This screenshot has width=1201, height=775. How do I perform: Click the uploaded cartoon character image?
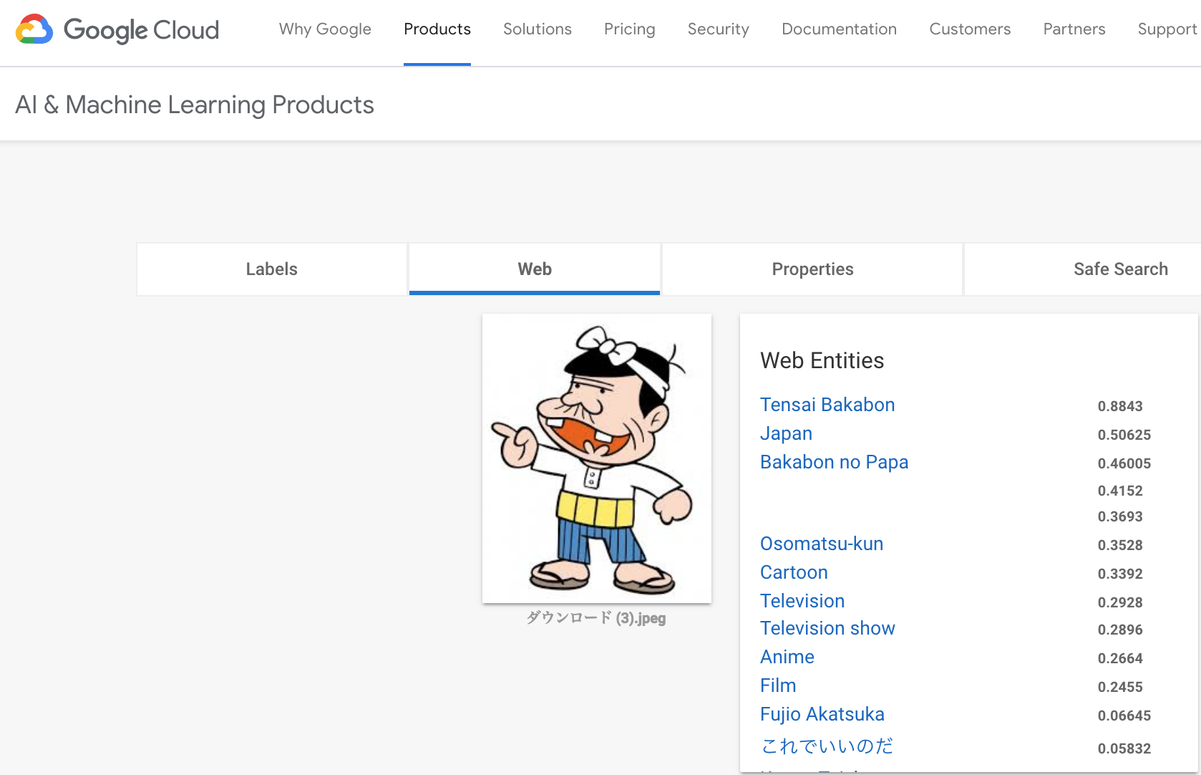[597, 458]
